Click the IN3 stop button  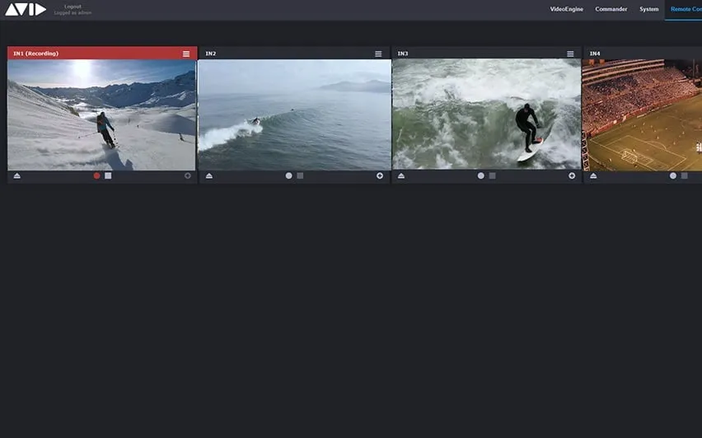492,176
